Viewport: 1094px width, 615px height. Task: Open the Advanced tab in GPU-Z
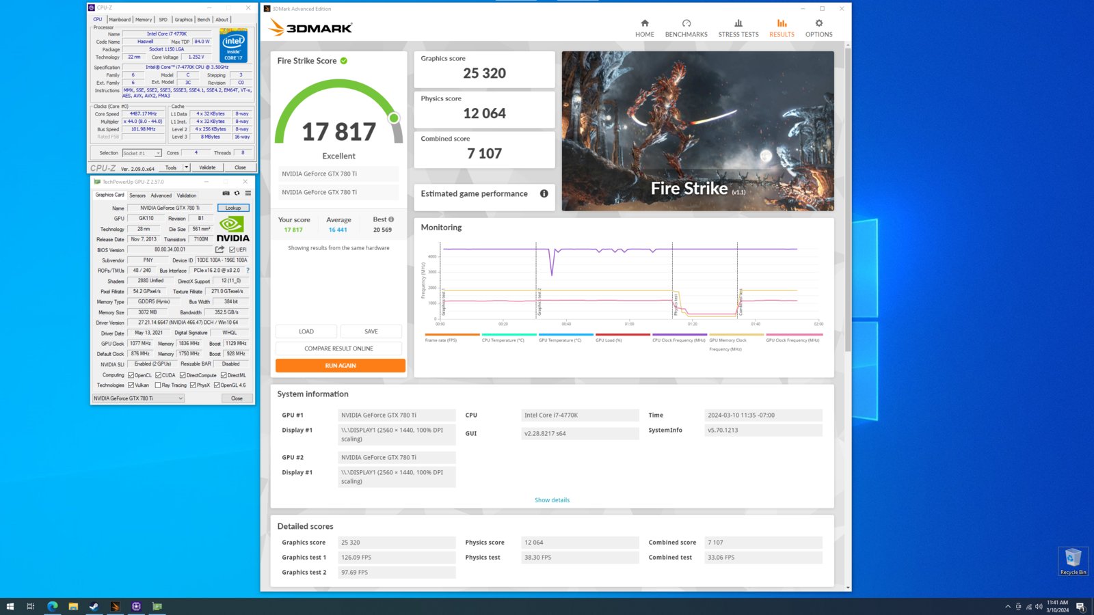click(x=161, y=195)
